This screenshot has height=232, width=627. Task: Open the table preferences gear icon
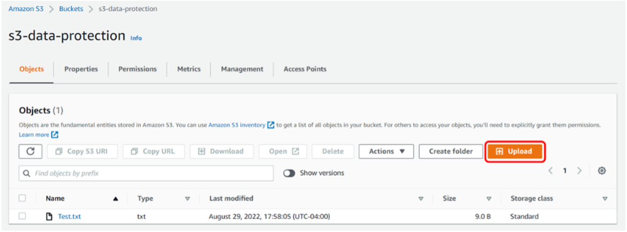click(602, 171)
